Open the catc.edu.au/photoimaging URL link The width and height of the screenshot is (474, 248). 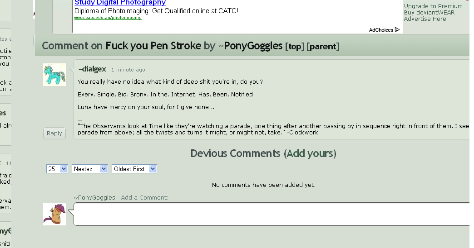coord(108,18)
